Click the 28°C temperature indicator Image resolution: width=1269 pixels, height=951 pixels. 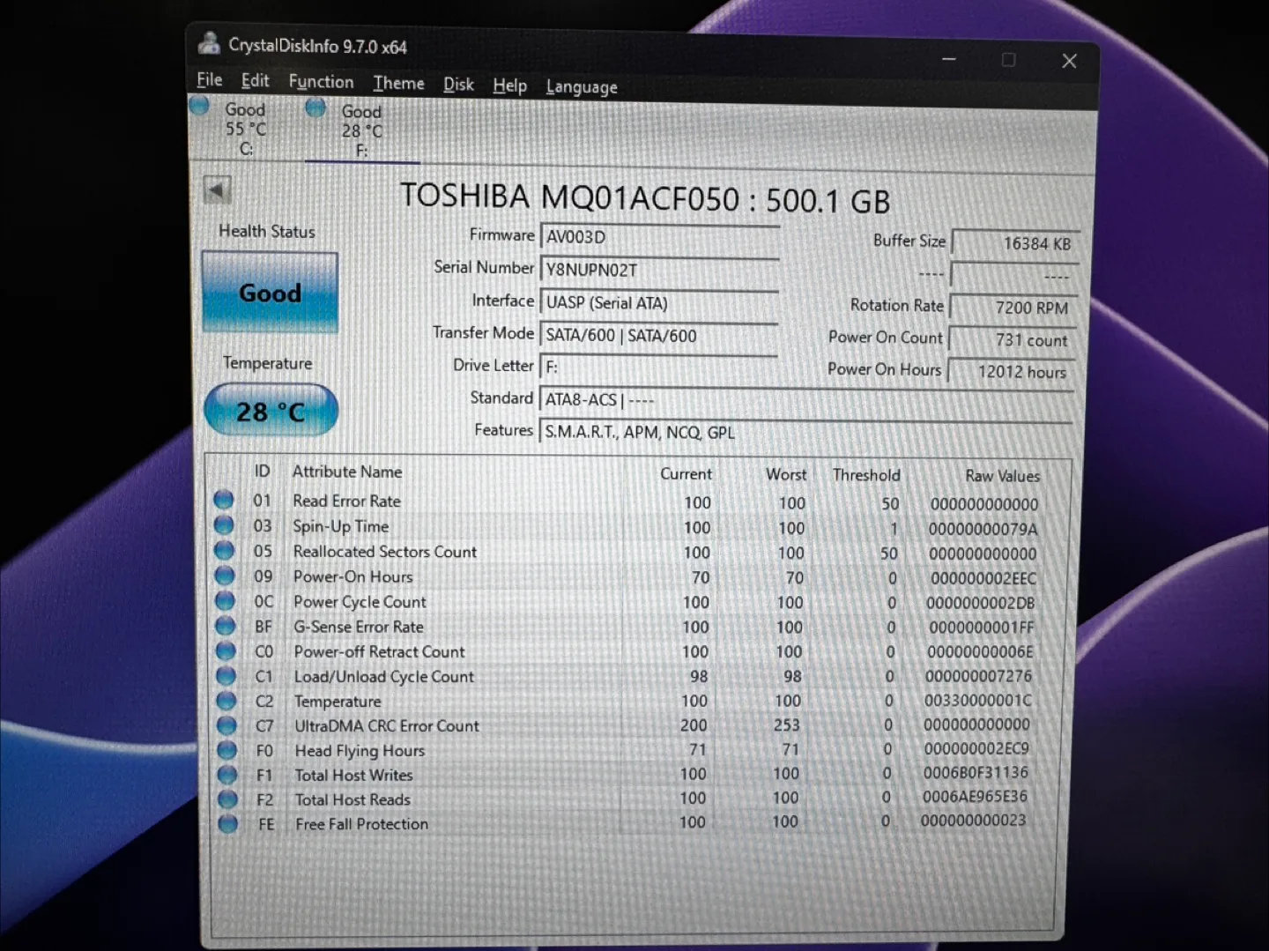click(x=270, y=409)
